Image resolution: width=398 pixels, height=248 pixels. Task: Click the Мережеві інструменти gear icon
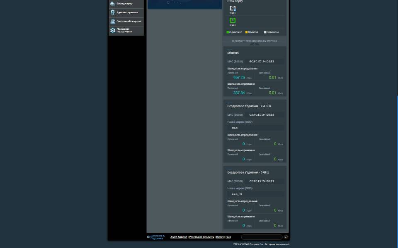click(112, 31)
